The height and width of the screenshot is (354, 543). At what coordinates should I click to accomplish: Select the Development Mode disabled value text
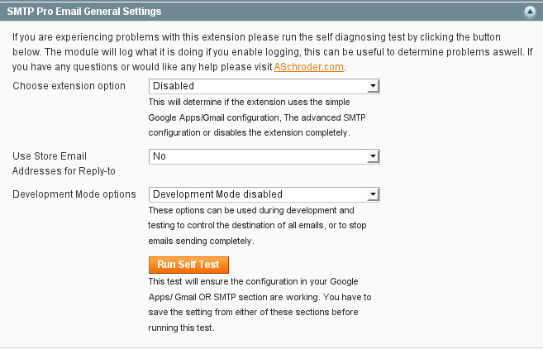(218, 194)
